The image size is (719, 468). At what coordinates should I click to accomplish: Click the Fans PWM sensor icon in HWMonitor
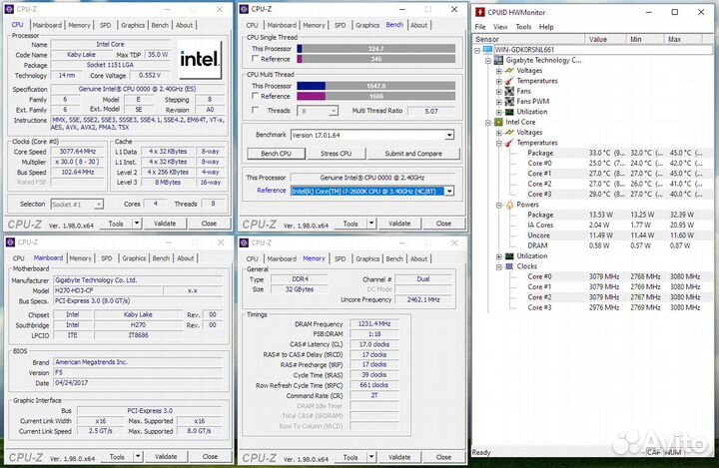point(510,102)
